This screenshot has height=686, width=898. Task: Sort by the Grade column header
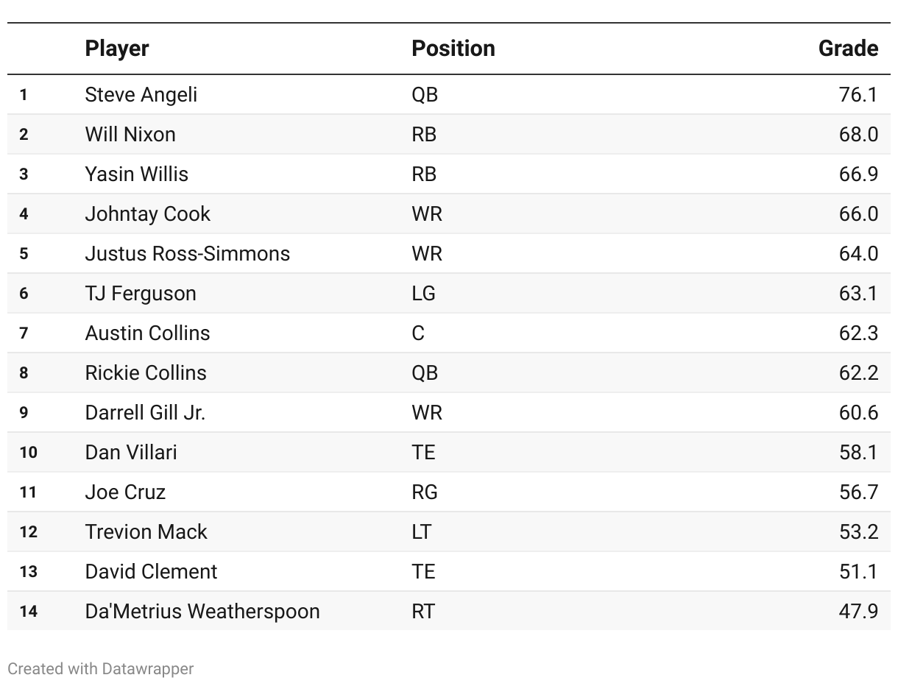click(848, 49)
